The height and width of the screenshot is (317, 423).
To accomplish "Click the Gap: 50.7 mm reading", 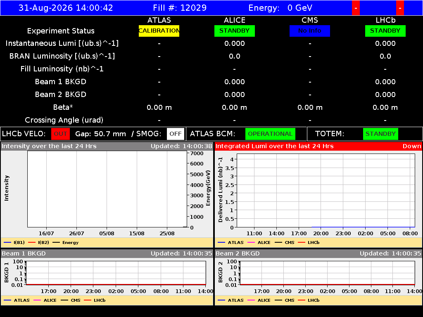I will click(x=101, y=134).
